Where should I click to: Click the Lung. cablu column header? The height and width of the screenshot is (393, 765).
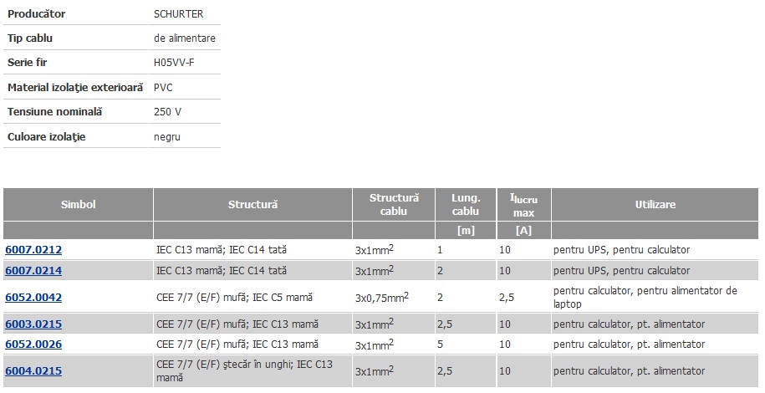pos(466,205)
